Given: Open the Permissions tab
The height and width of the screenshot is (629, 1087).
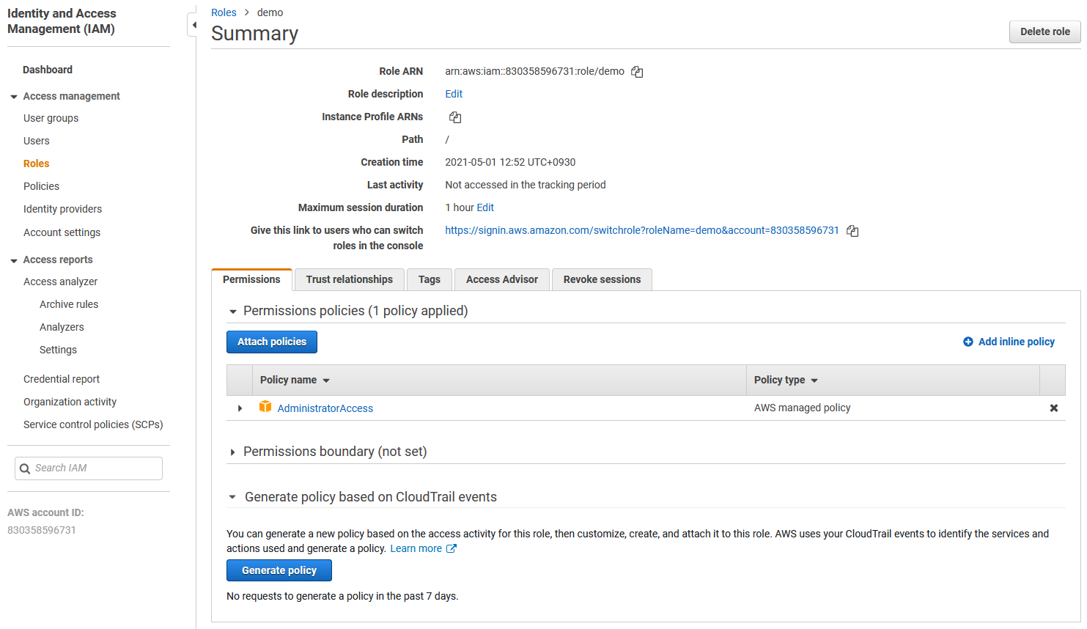Looking at the screenshot, I should [x=251, y=279].
